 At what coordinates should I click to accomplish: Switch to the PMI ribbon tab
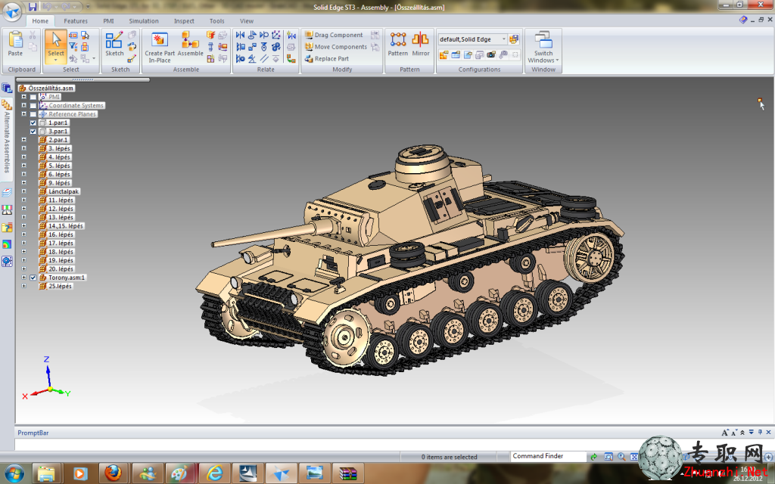(108, 20)
